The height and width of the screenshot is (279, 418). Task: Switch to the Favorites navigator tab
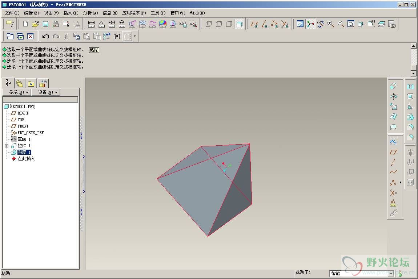pos(31,84)
